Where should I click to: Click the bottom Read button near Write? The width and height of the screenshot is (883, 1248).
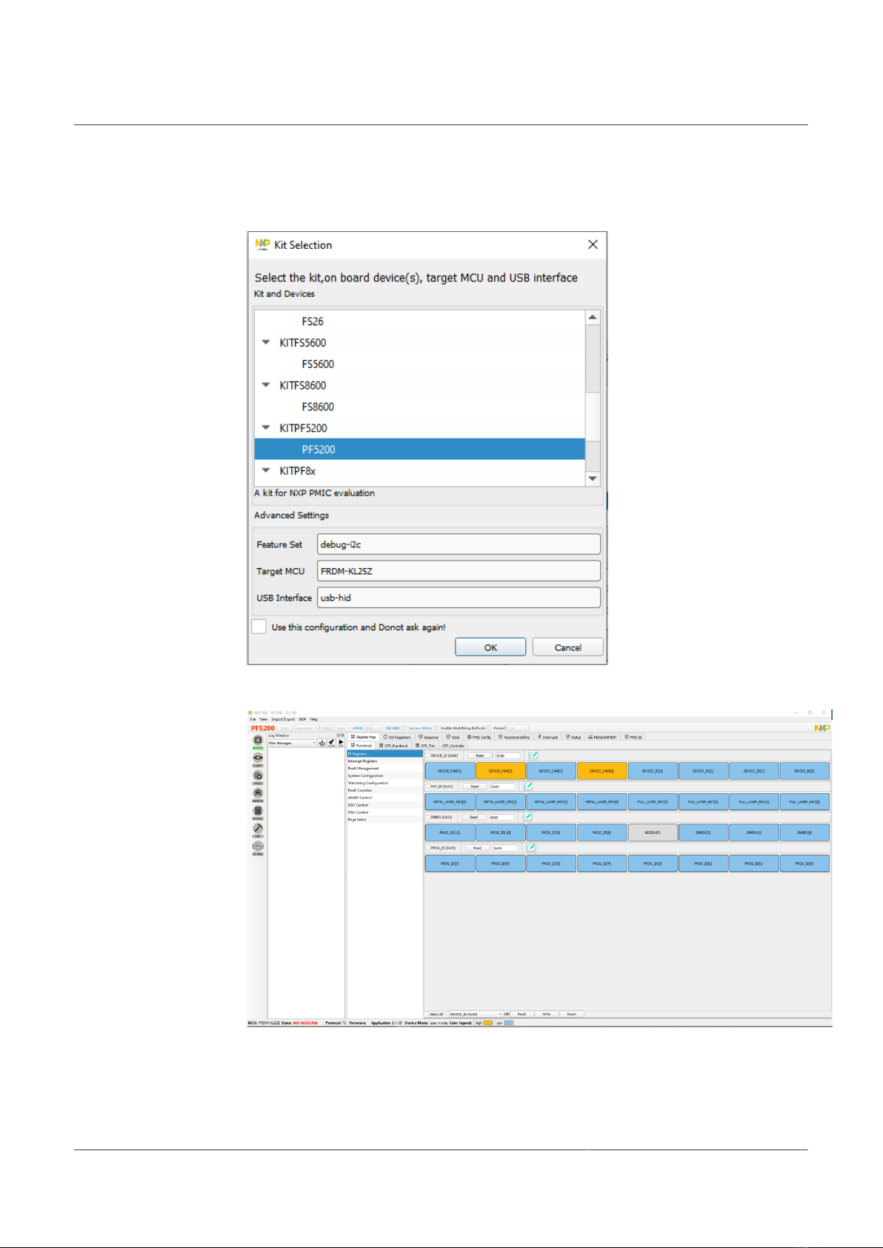522,1014
